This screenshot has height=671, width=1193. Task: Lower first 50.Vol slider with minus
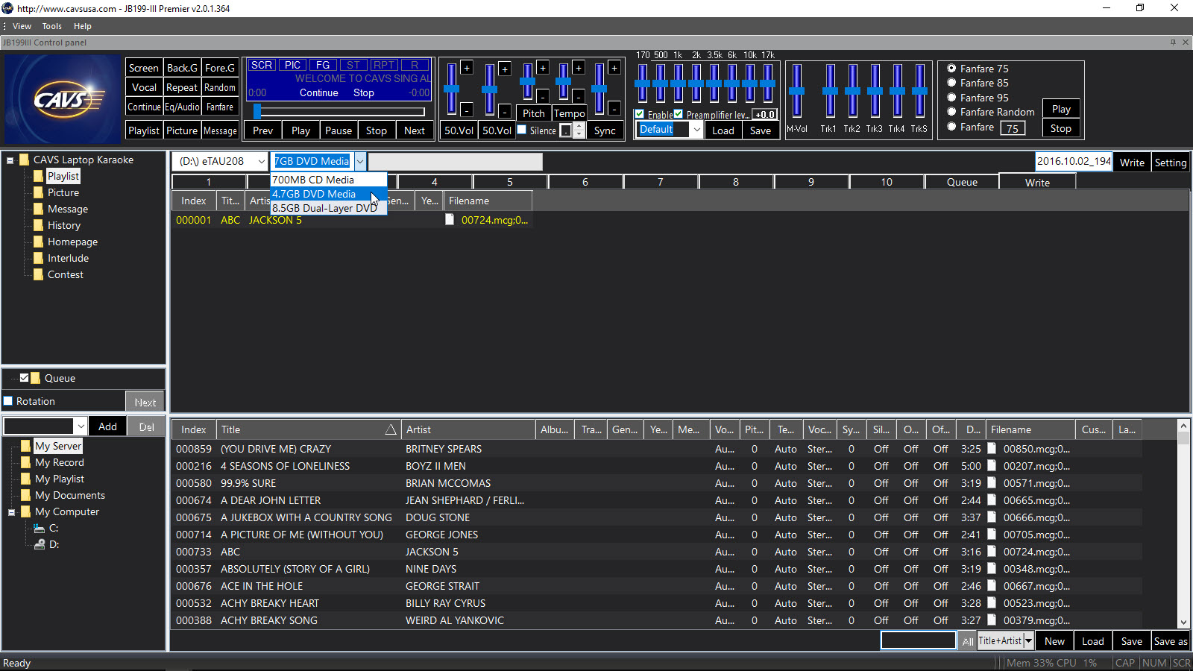467,110
